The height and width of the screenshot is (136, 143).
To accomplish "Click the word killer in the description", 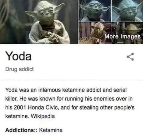I will coord(11,99).
